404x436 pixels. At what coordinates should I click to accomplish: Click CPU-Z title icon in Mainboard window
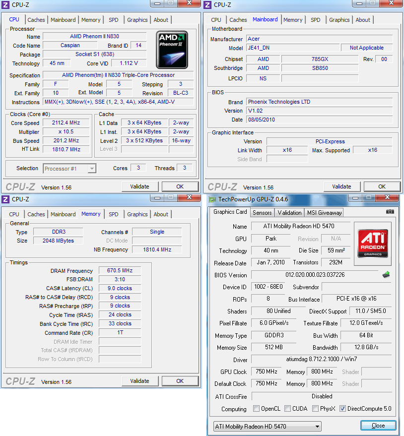pyautogui.click(x=207, y=5)
